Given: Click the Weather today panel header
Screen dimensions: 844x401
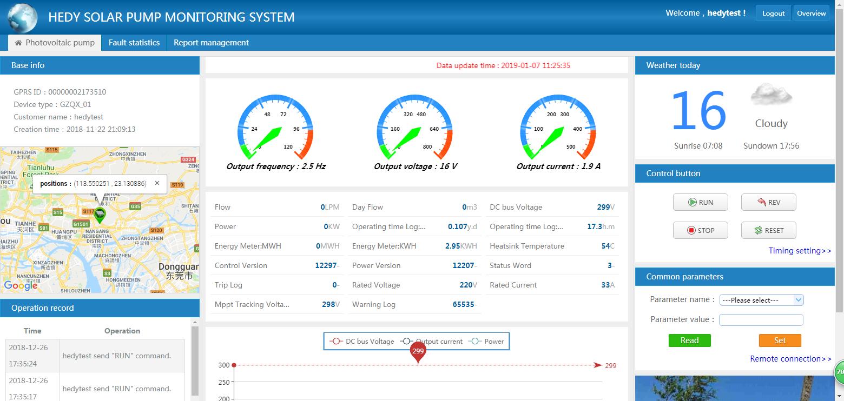Looking at the screenshot, I should [735, 65].
